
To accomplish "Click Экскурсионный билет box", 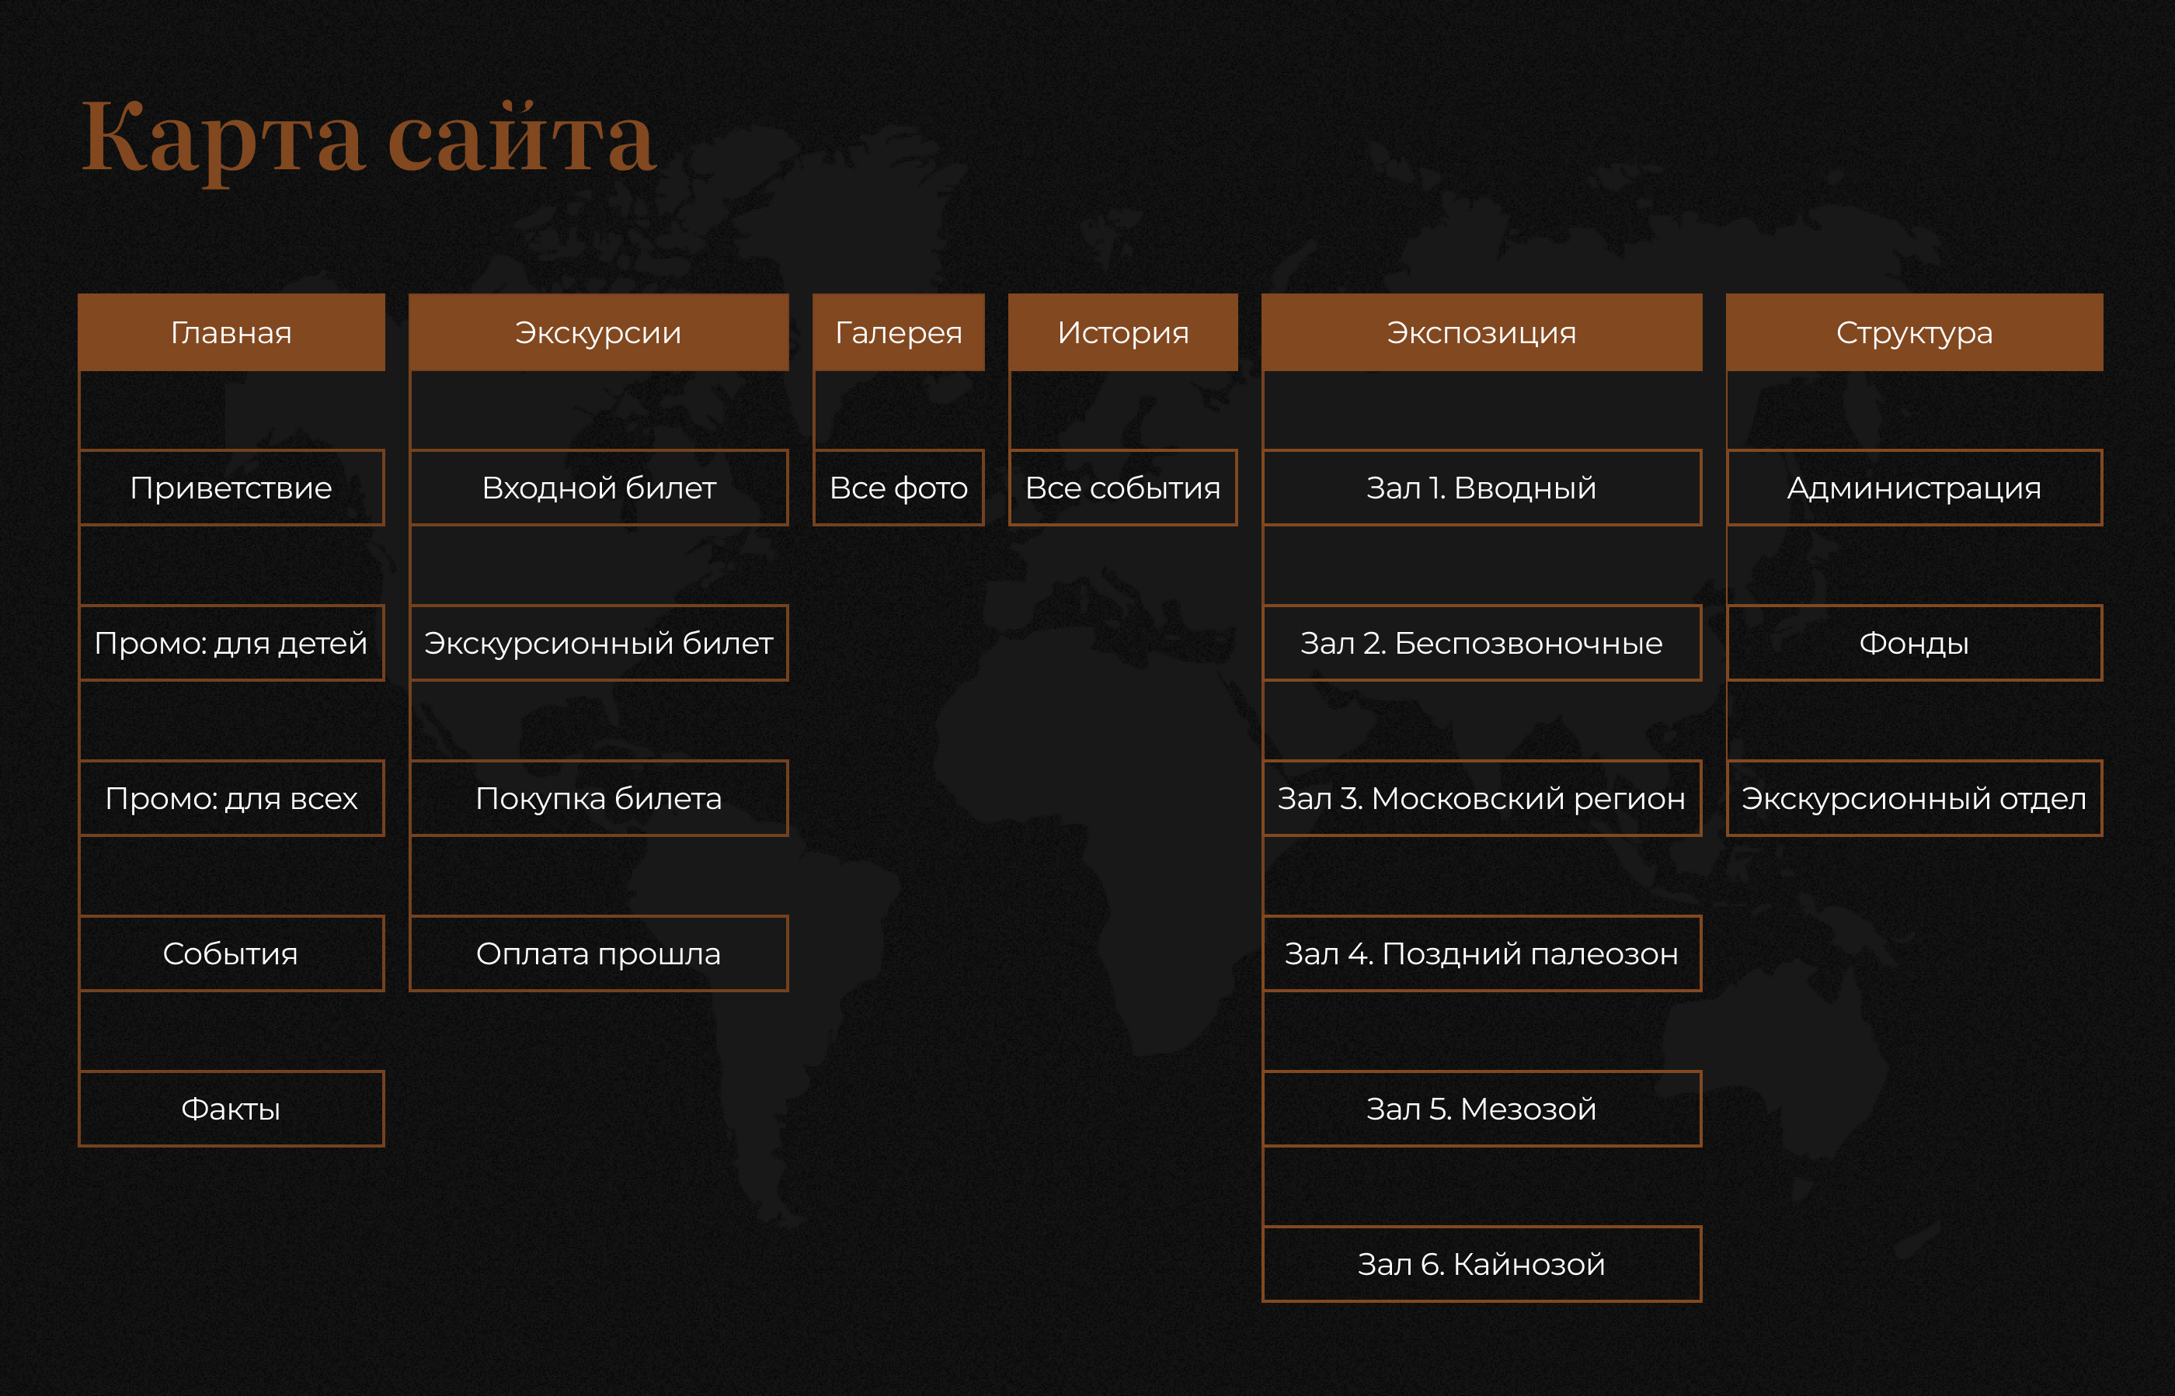I will click(x=599, y=643).
